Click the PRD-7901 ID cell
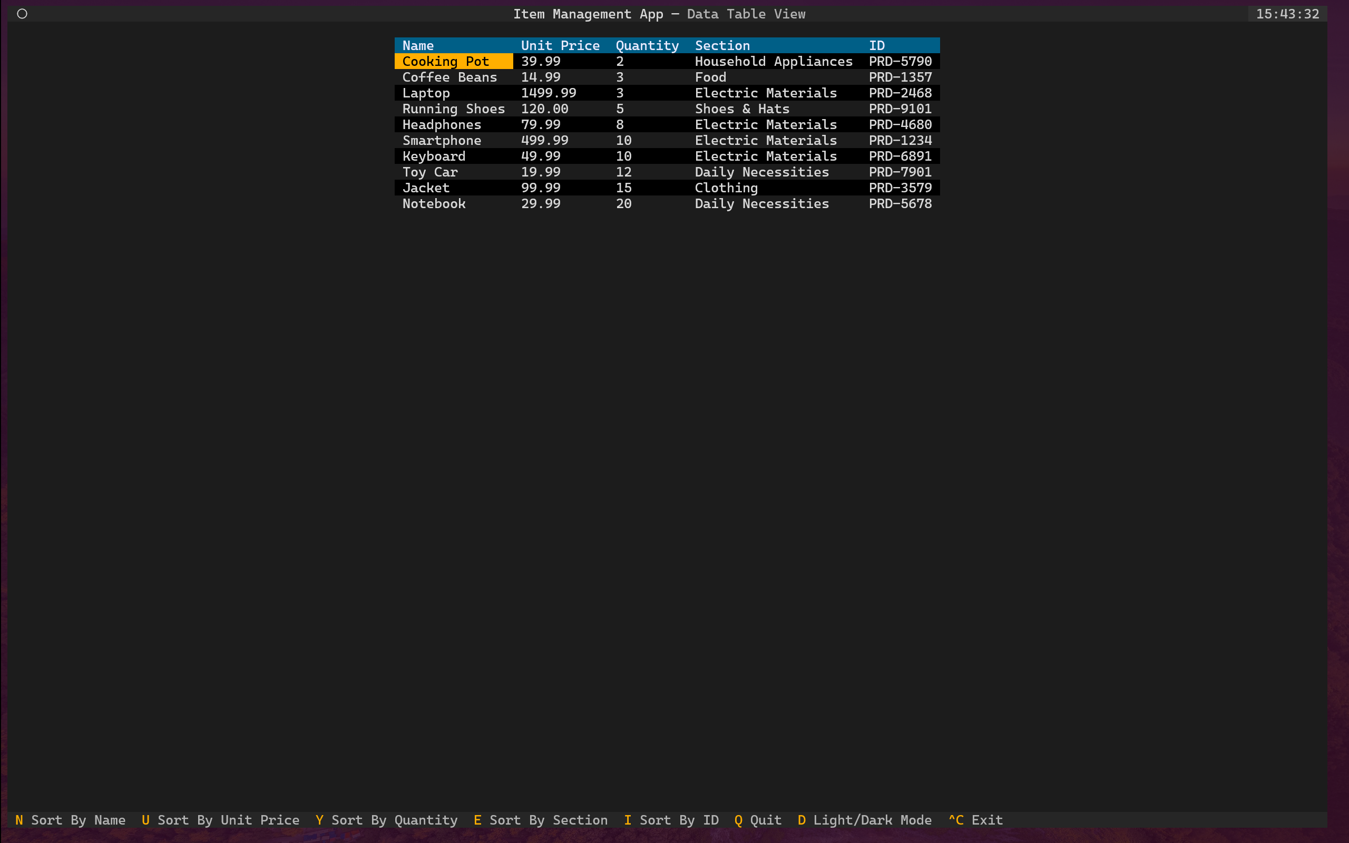The height and width of the screenshot is (843, 1349). click(x=900, y=172)
